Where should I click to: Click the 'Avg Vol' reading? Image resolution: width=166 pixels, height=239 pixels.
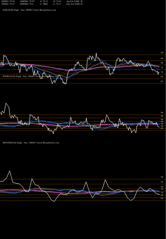click(x=74, y=1)
